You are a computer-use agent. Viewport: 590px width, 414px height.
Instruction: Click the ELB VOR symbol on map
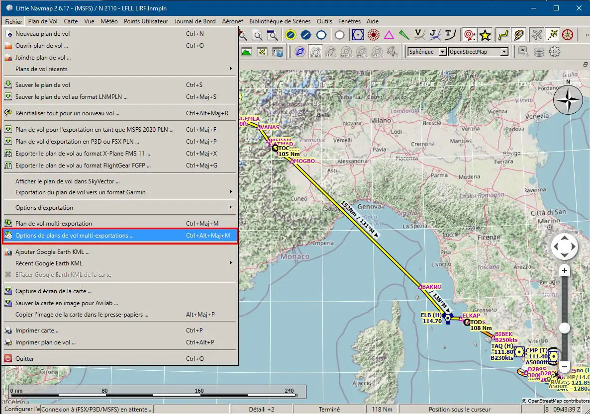pos(448,318)
